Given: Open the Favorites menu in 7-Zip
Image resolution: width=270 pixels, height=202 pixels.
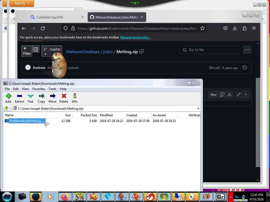Looking at the screenshot, I should click(x=38, y=89).
